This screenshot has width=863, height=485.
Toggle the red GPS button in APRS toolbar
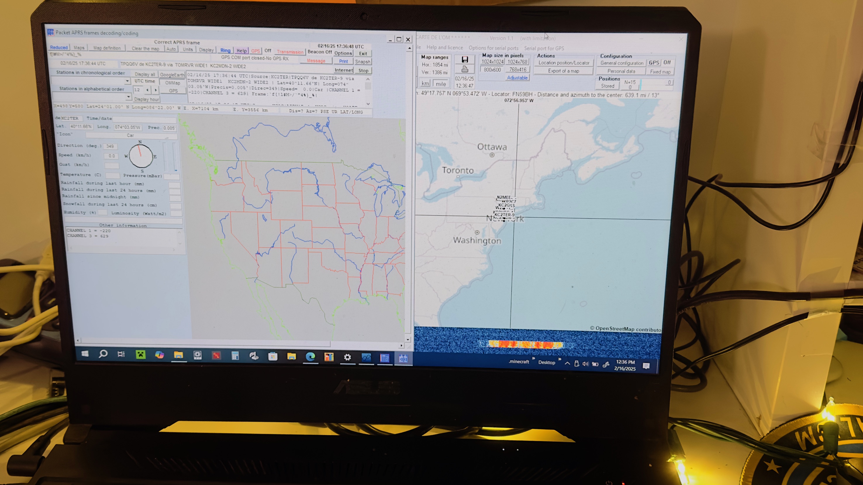click(256, 51)
